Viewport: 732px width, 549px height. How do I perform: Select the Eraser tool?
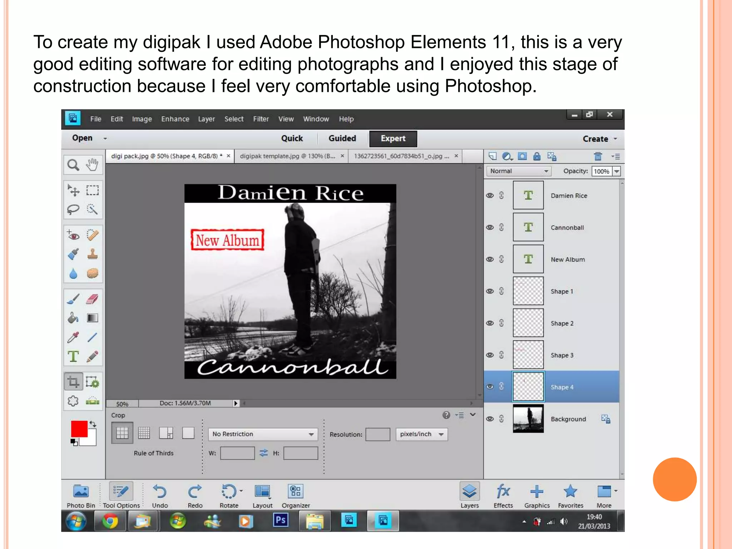tap(93, 299)
